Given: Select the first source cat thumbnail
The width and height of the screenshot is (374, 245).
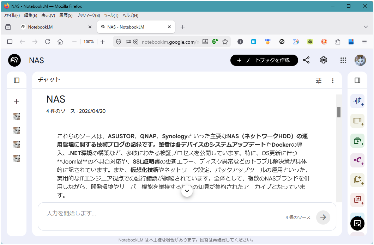Looking at the screenshot, I should pyautogui.click(x=17, y=116).
